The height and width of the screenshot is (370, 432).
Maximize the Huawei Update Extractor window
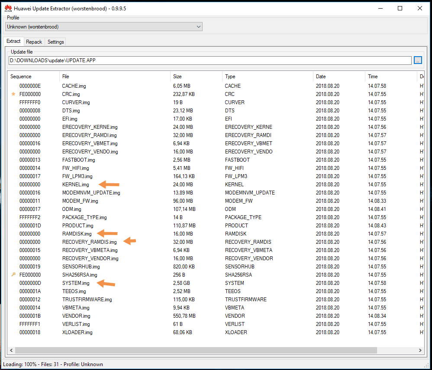400,9
